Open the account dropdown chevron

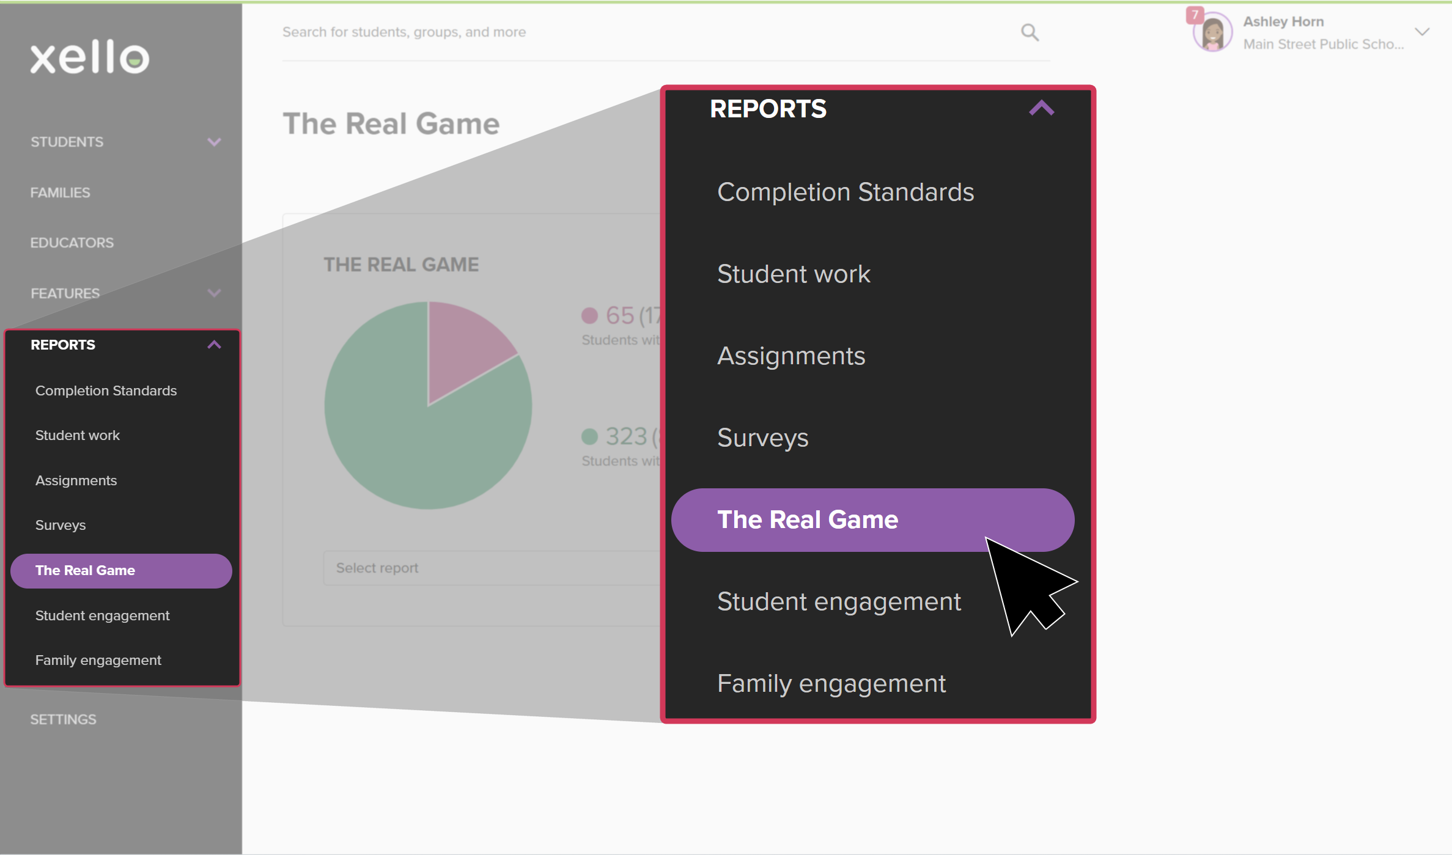click(x=1422, y=32)
